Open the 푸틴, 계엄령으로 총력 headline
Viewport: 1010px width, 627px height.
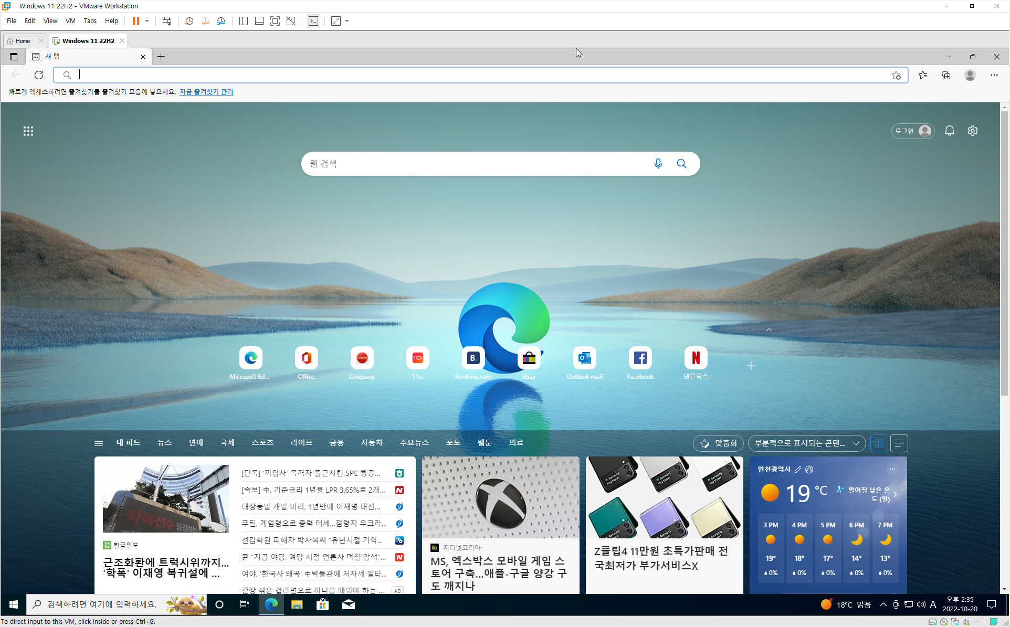tap(314, 524)
